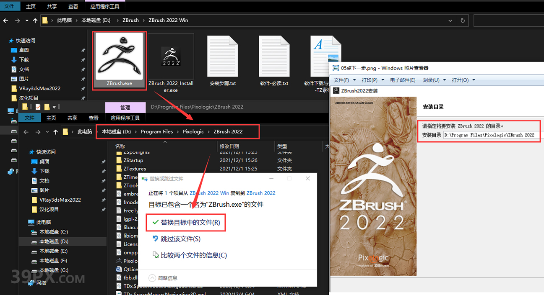Open 图片 in Pixologic window sidebar
544x295 pixels.
click(44, 190)
